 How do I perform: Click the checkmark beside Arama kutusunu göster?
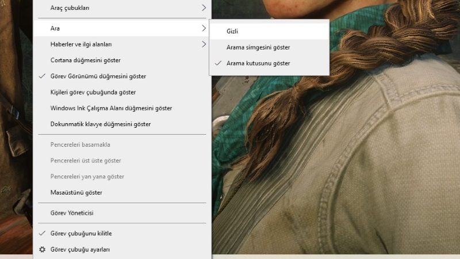point(218,63)
